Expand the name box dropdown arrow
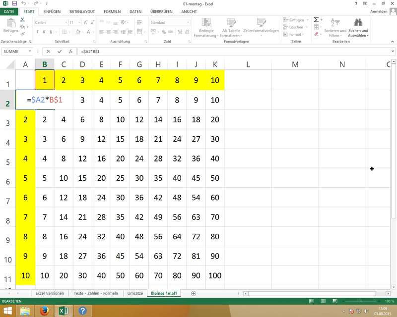 pyautogui.click(x=30, y=52)
